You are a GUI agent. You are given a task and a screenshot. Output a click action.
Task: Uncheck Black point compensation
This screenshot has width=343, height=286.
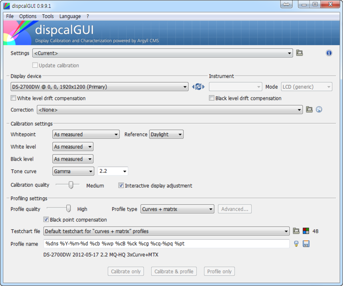(x=46, y=220)
